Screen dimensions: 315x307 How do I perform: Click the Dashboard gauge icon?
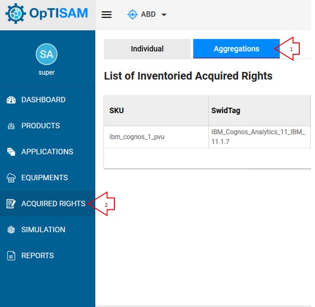[11, 100]
